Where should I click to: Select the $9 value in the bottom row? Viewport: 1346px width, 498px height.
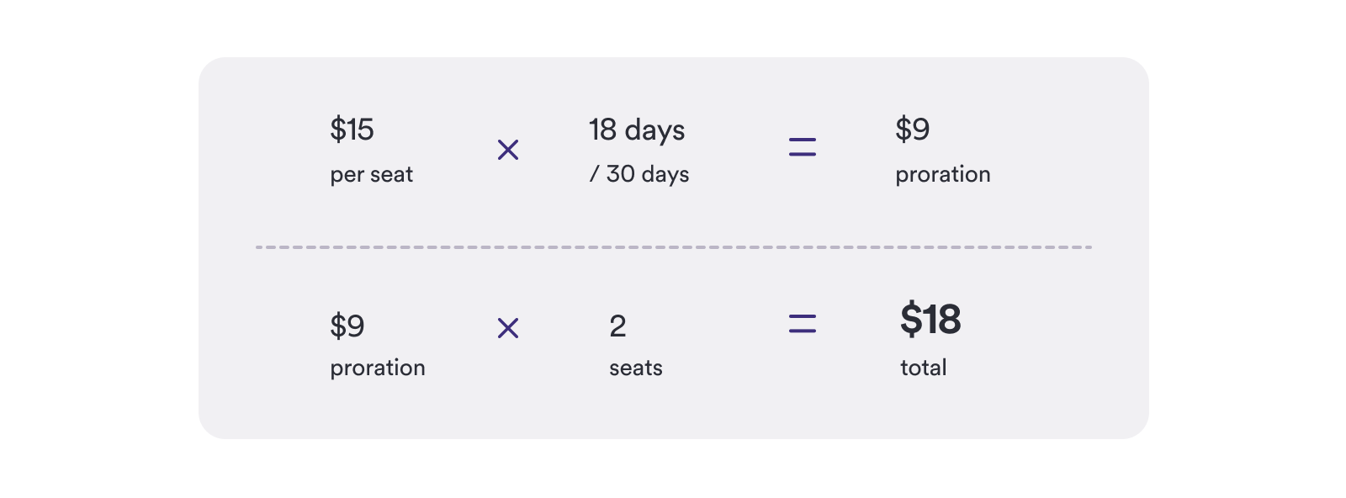pos(347,326)
